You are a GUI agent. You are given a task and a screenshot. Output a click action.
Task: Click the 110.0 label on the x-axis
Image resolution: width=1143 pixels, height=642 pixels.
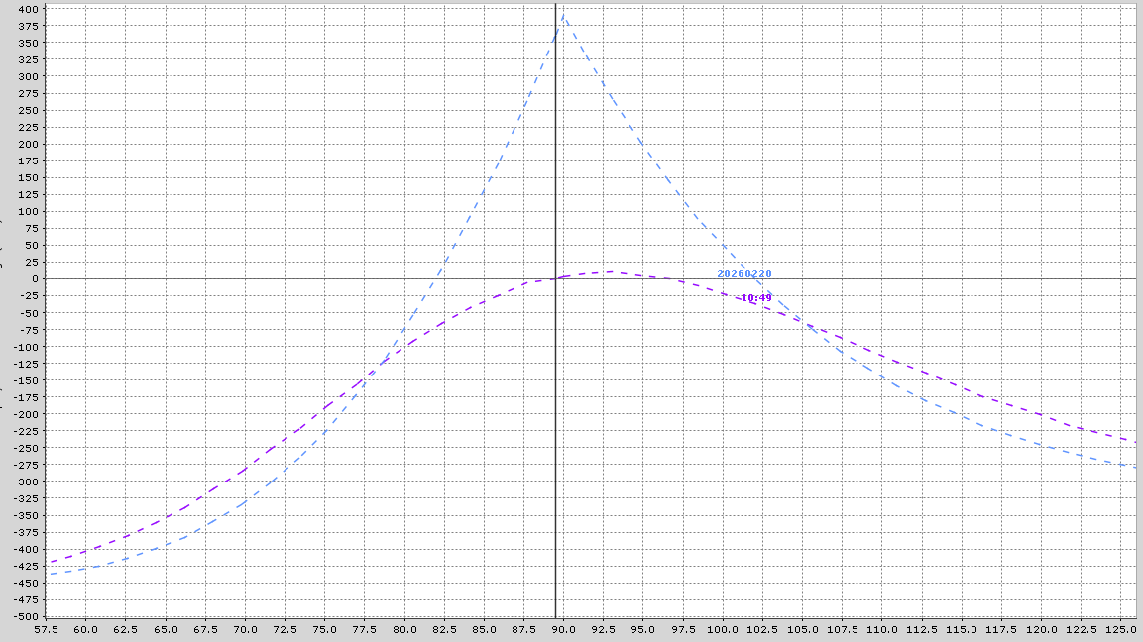pyautogui.click(x=882, y=629)
